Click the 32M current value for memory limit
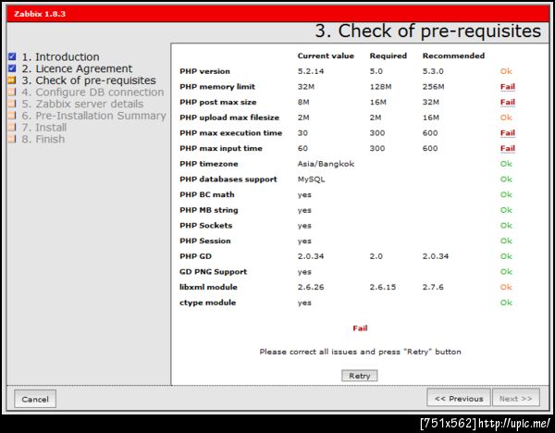This screenshot has height=433, width=555. click(x=306, y=87)
